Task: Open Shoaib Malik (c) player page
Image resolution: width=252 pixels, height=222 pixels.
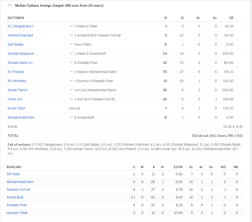Action: pyautogui.click(x=20, y=62)
